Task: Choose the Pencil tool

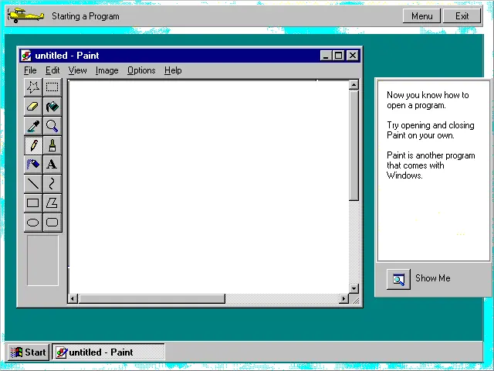Action: click(33, 145)
